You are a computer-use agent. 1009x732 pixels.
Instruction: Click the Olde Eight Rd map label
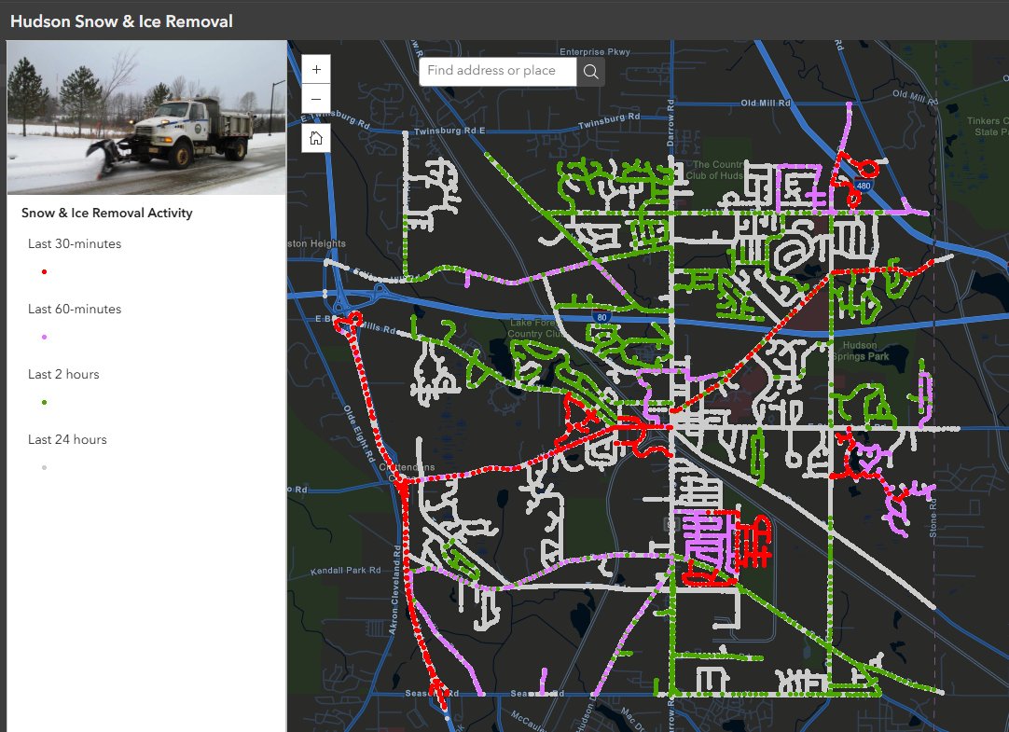point(358,433)
